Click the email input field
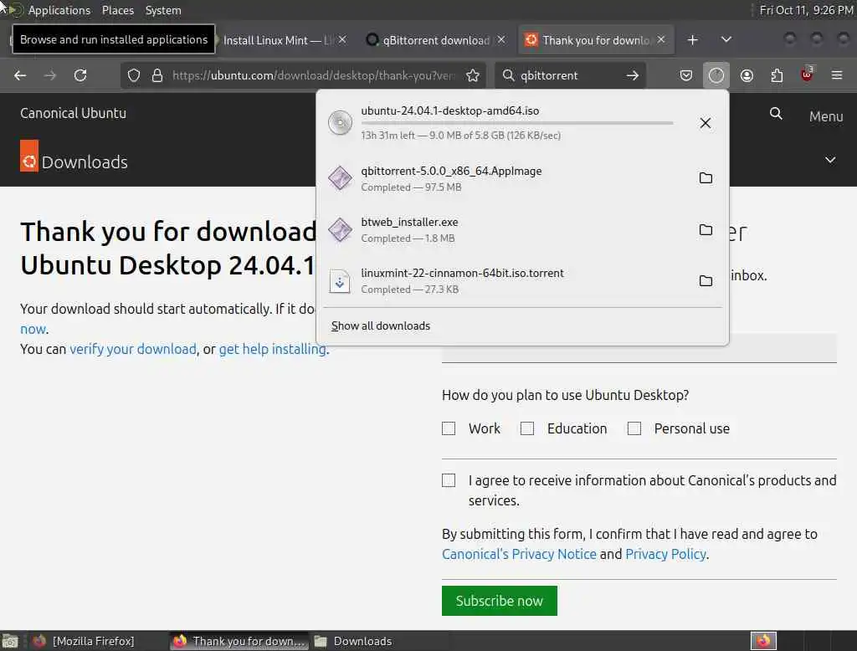Image resolution: width=857 pixels, height=651 pixels. coord(639,348)
